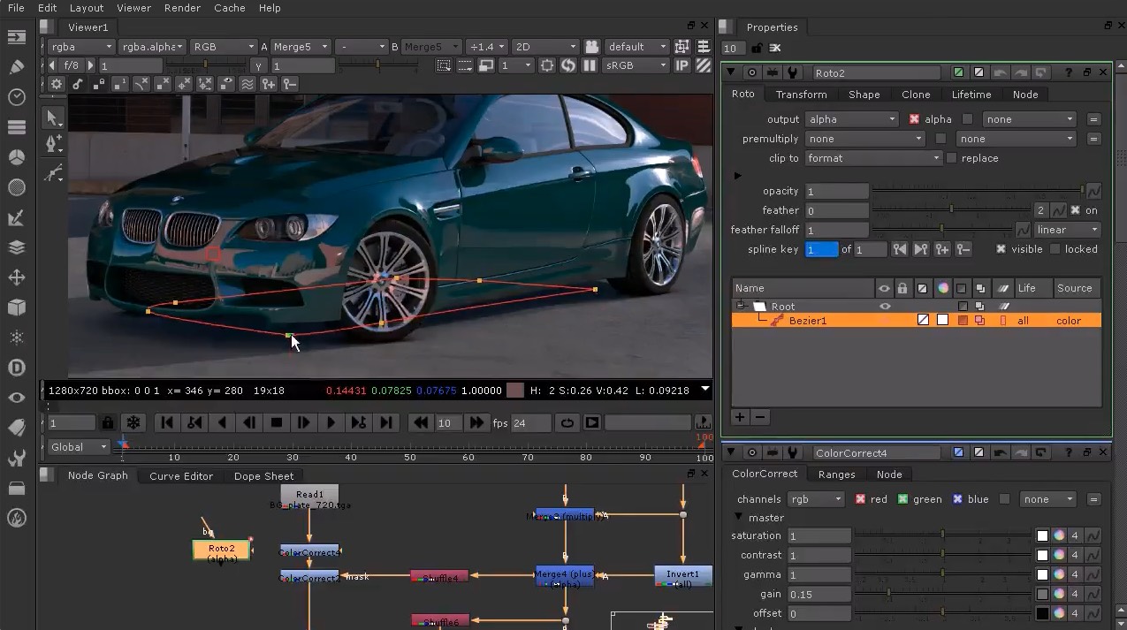Open the Time nodes clock icon

[16, 97]
